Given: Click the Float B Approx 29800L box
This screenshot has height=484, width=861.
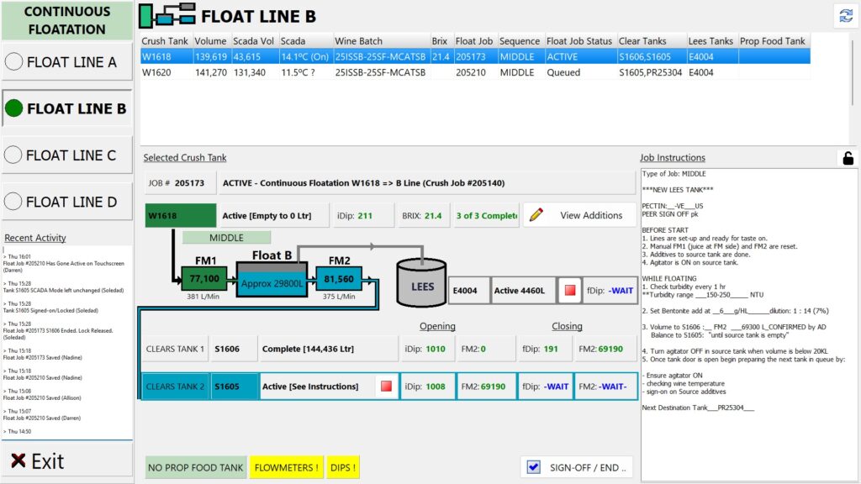Looking at the screenshot, I should pos(272,279).
